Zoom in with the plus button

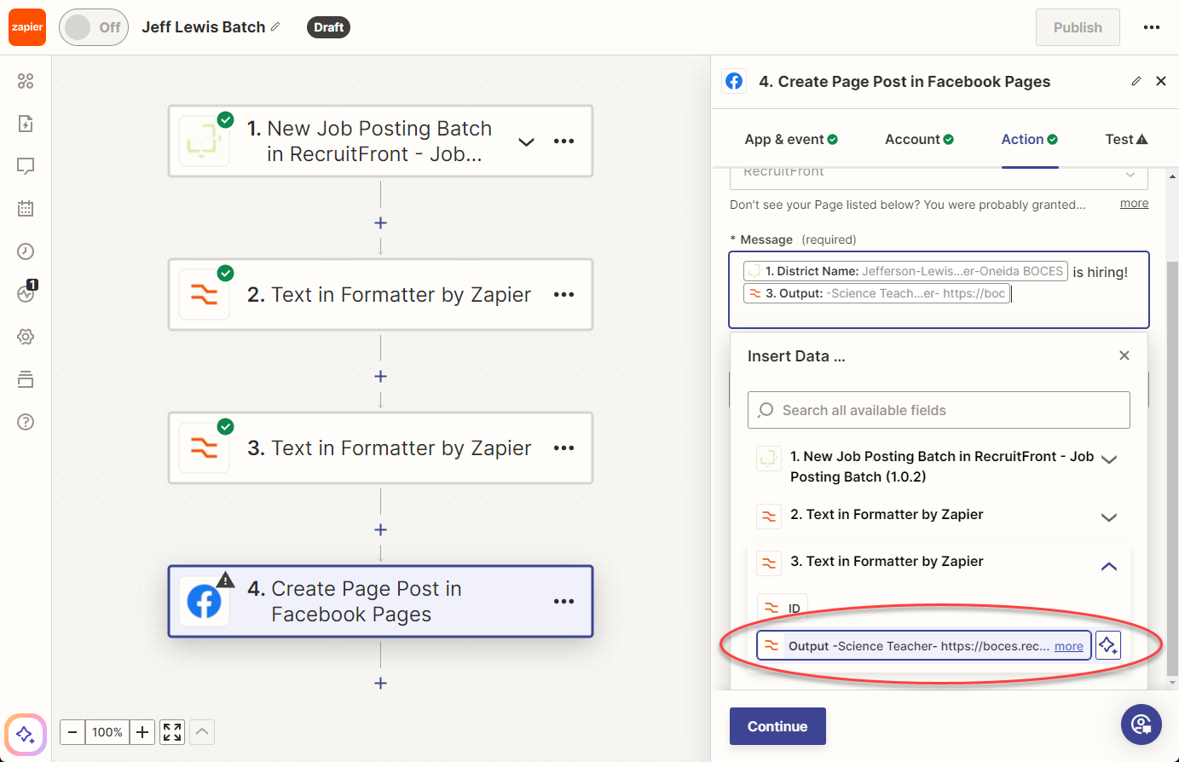click(142, 732)
